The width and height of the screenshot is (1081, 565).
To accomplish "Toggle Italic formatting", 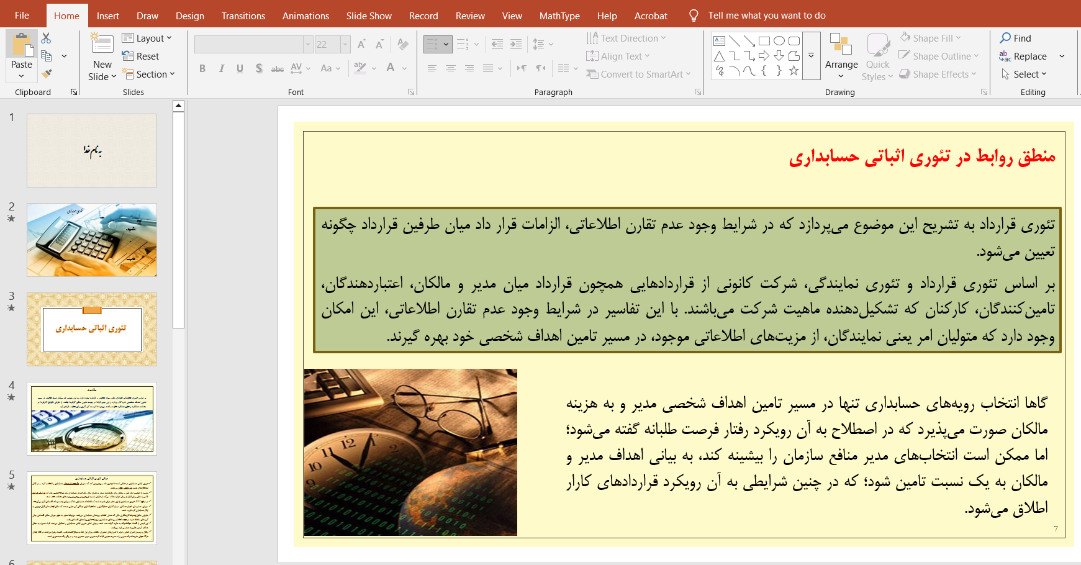I will [221, 68].
